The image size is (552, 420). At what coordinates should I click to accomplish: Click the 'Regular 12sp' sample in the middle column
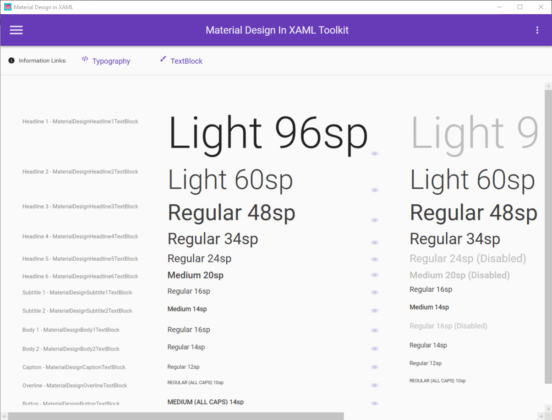(x=183, y=367)
